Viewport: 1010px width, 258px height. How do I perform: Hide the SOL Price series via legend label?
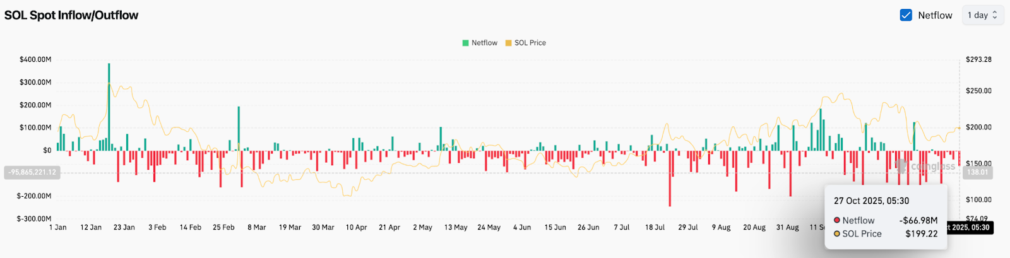point(530,43)
